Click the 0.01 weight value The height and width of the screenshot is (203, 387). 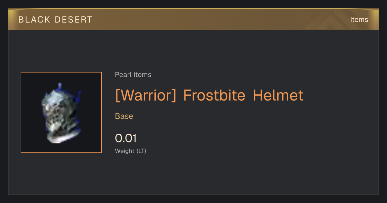[126, 138]
